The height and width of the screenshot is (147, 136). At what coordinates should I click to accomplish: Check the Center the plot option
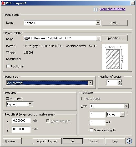pyautogui.click(x=48, y=121)
